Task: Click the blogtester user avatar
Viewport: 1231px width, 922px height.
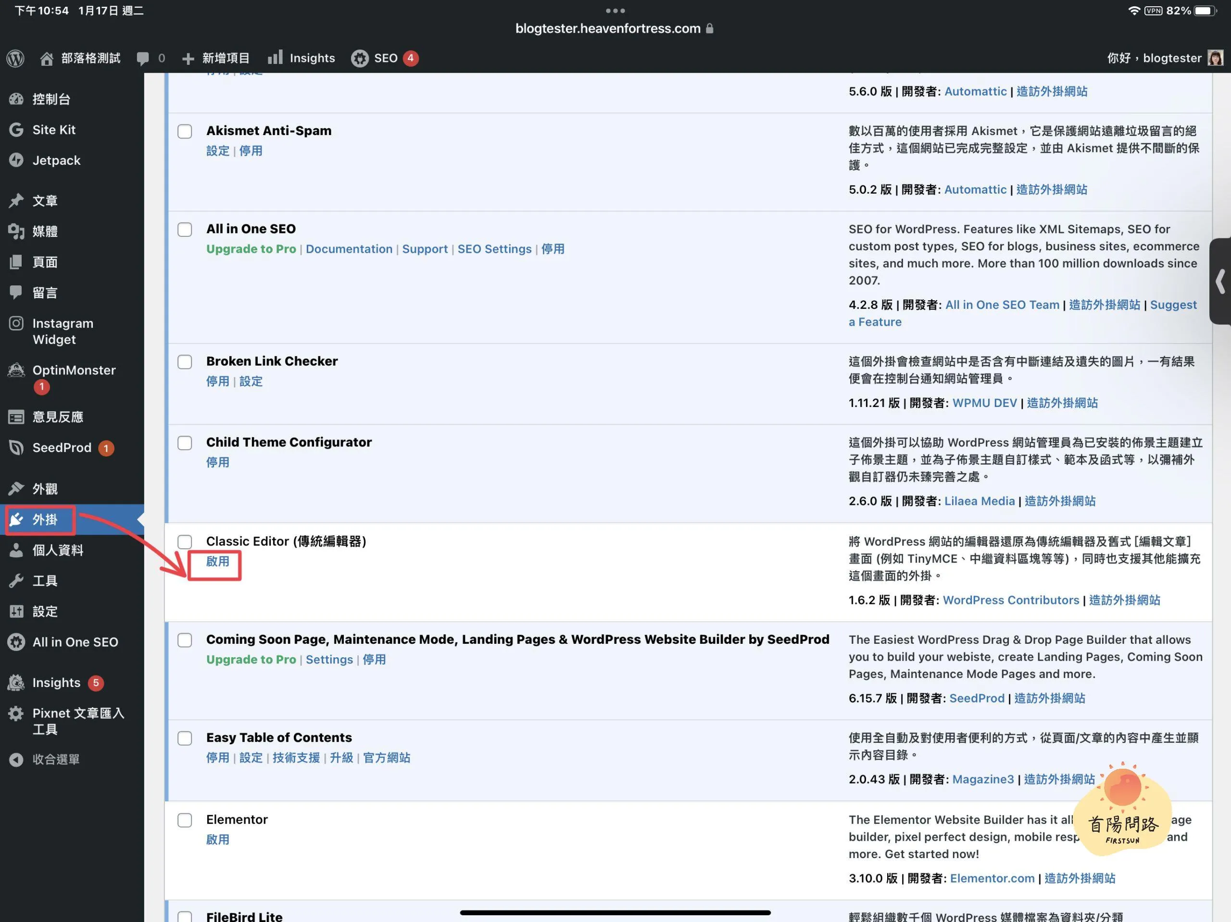Action: [1215, 58]
